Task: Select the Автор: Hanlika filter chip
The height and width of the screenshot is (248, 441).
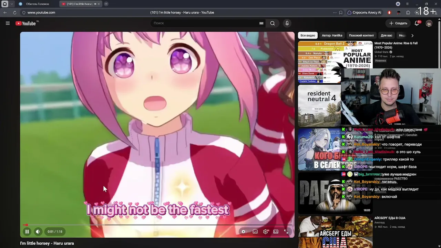Action: coord(332,35)
